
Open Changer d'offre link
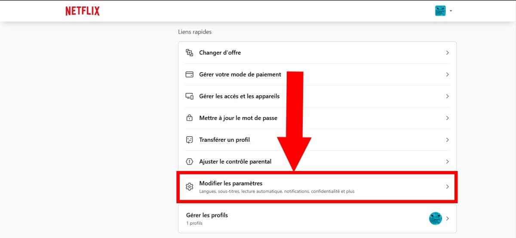[220, 53]
